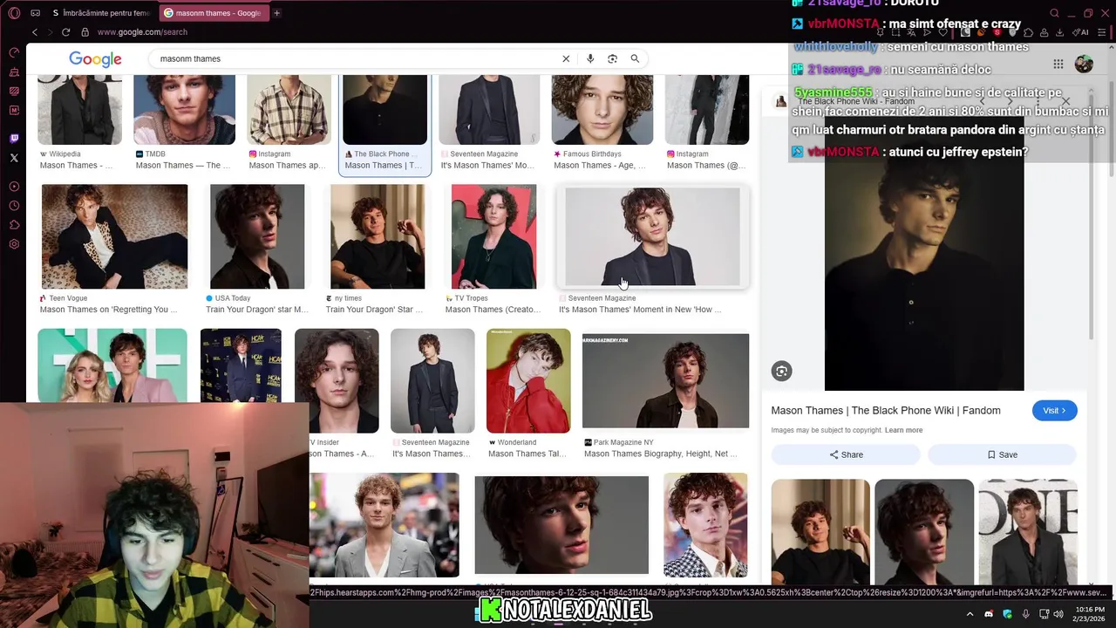The height and width of the screenshot is (628, 1116).
Task: Start voice search with microphone icon
Action: click(590, 58)
